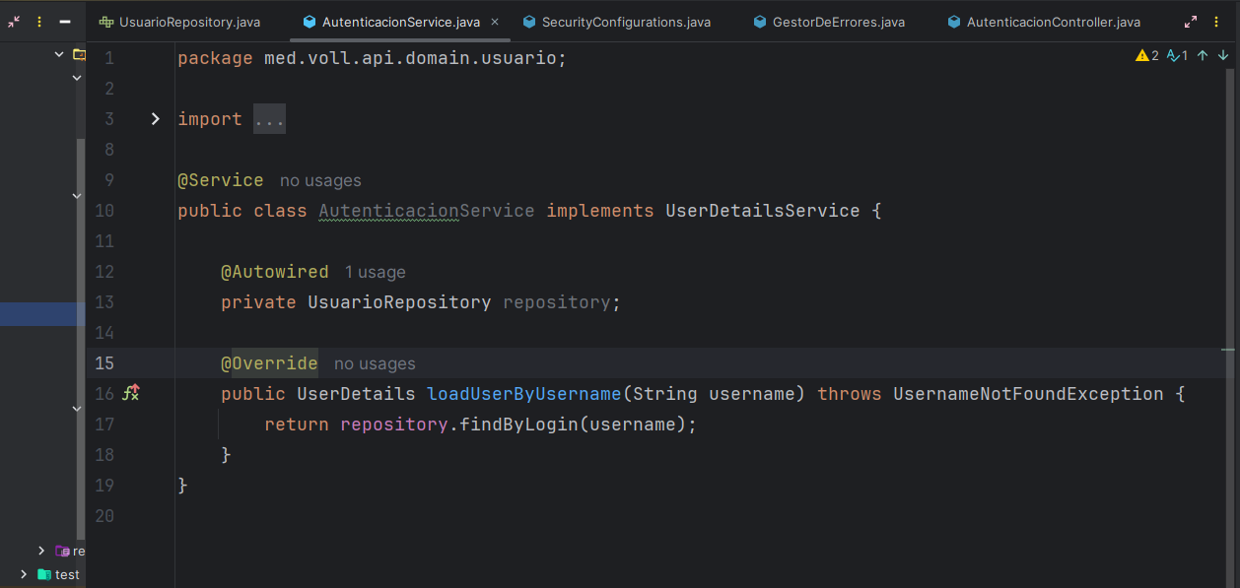This screenshot has width=1240, height=588.
Task: Expand the editor to full window
Action: pyautogui.click(x=1191, y=22)
